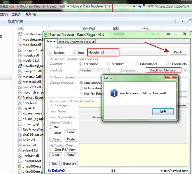Click the Italian flag icon

tap(113, 170)
